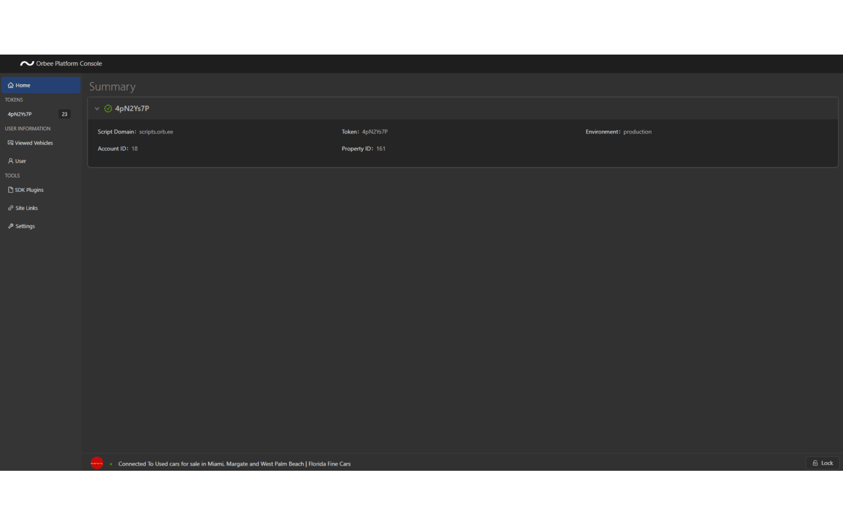Image resolution: width=843 pixels, height=526 pixels.
Task: Click the red site favicon in status bar
Action: point(97,463)
